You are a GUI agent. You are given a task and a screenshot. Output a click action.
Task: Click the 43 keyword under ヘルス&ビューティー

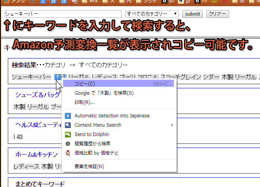[x=19, y=137]
